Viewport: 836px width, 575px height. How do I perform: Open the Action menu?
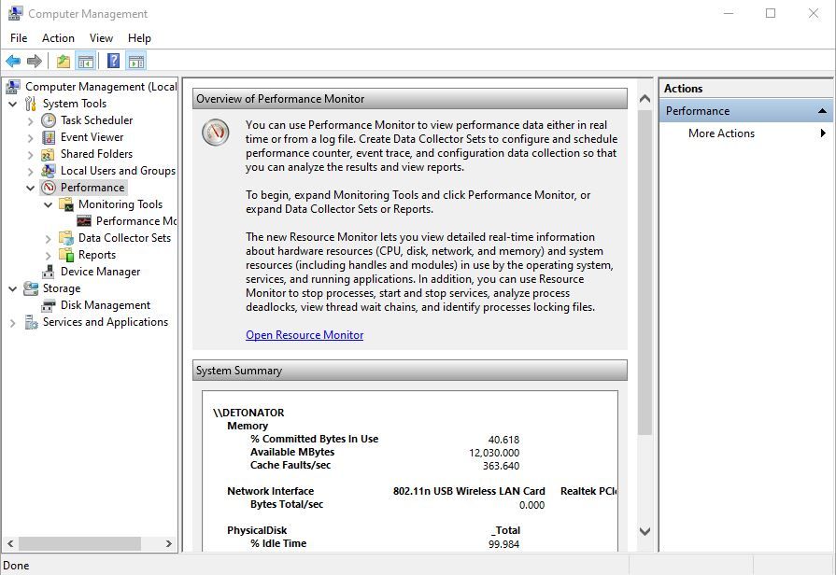[58, 38]
